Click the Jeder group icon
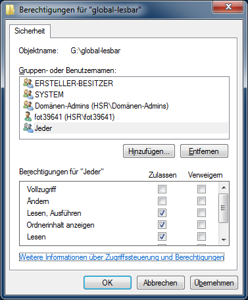Image resolution: width=248 pixels, height=300 pixels. coord(28,128)
